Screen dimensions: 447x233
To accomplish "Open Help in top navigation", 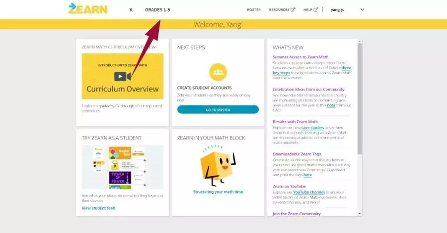I will [308, 10].
